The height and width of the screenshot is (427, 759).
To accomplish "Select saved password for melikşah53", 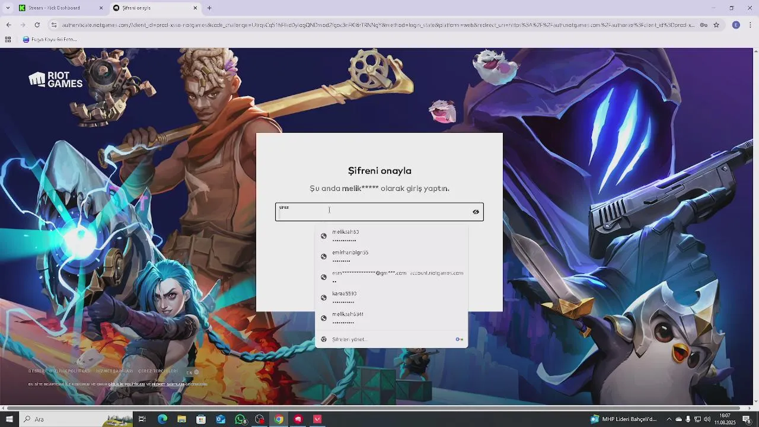I will point(391,236).
